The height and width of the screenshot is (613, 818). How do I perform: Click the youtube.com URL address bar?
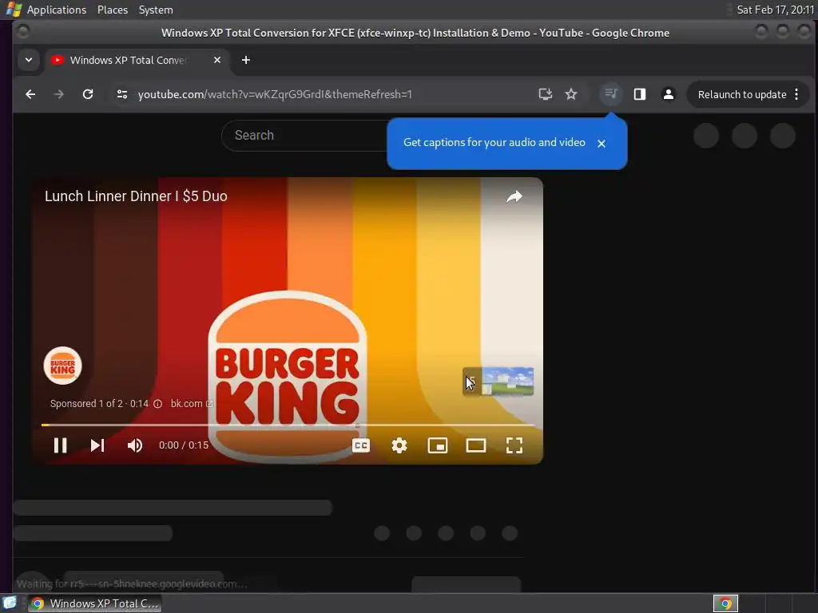(x=275, y=94)
